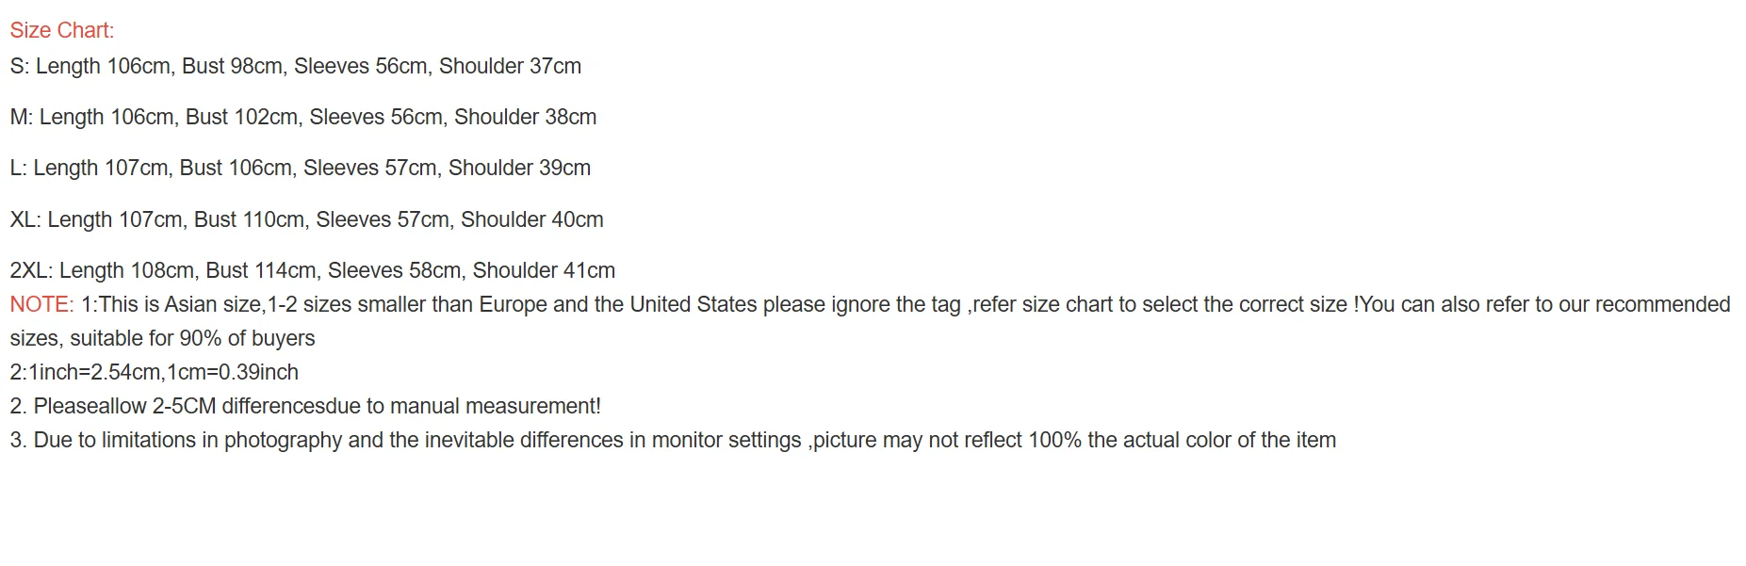This screenshot has width=1746, height=566.
Task: Click "Bust 106cm" in the L row
Action: [x=236, y=168]
